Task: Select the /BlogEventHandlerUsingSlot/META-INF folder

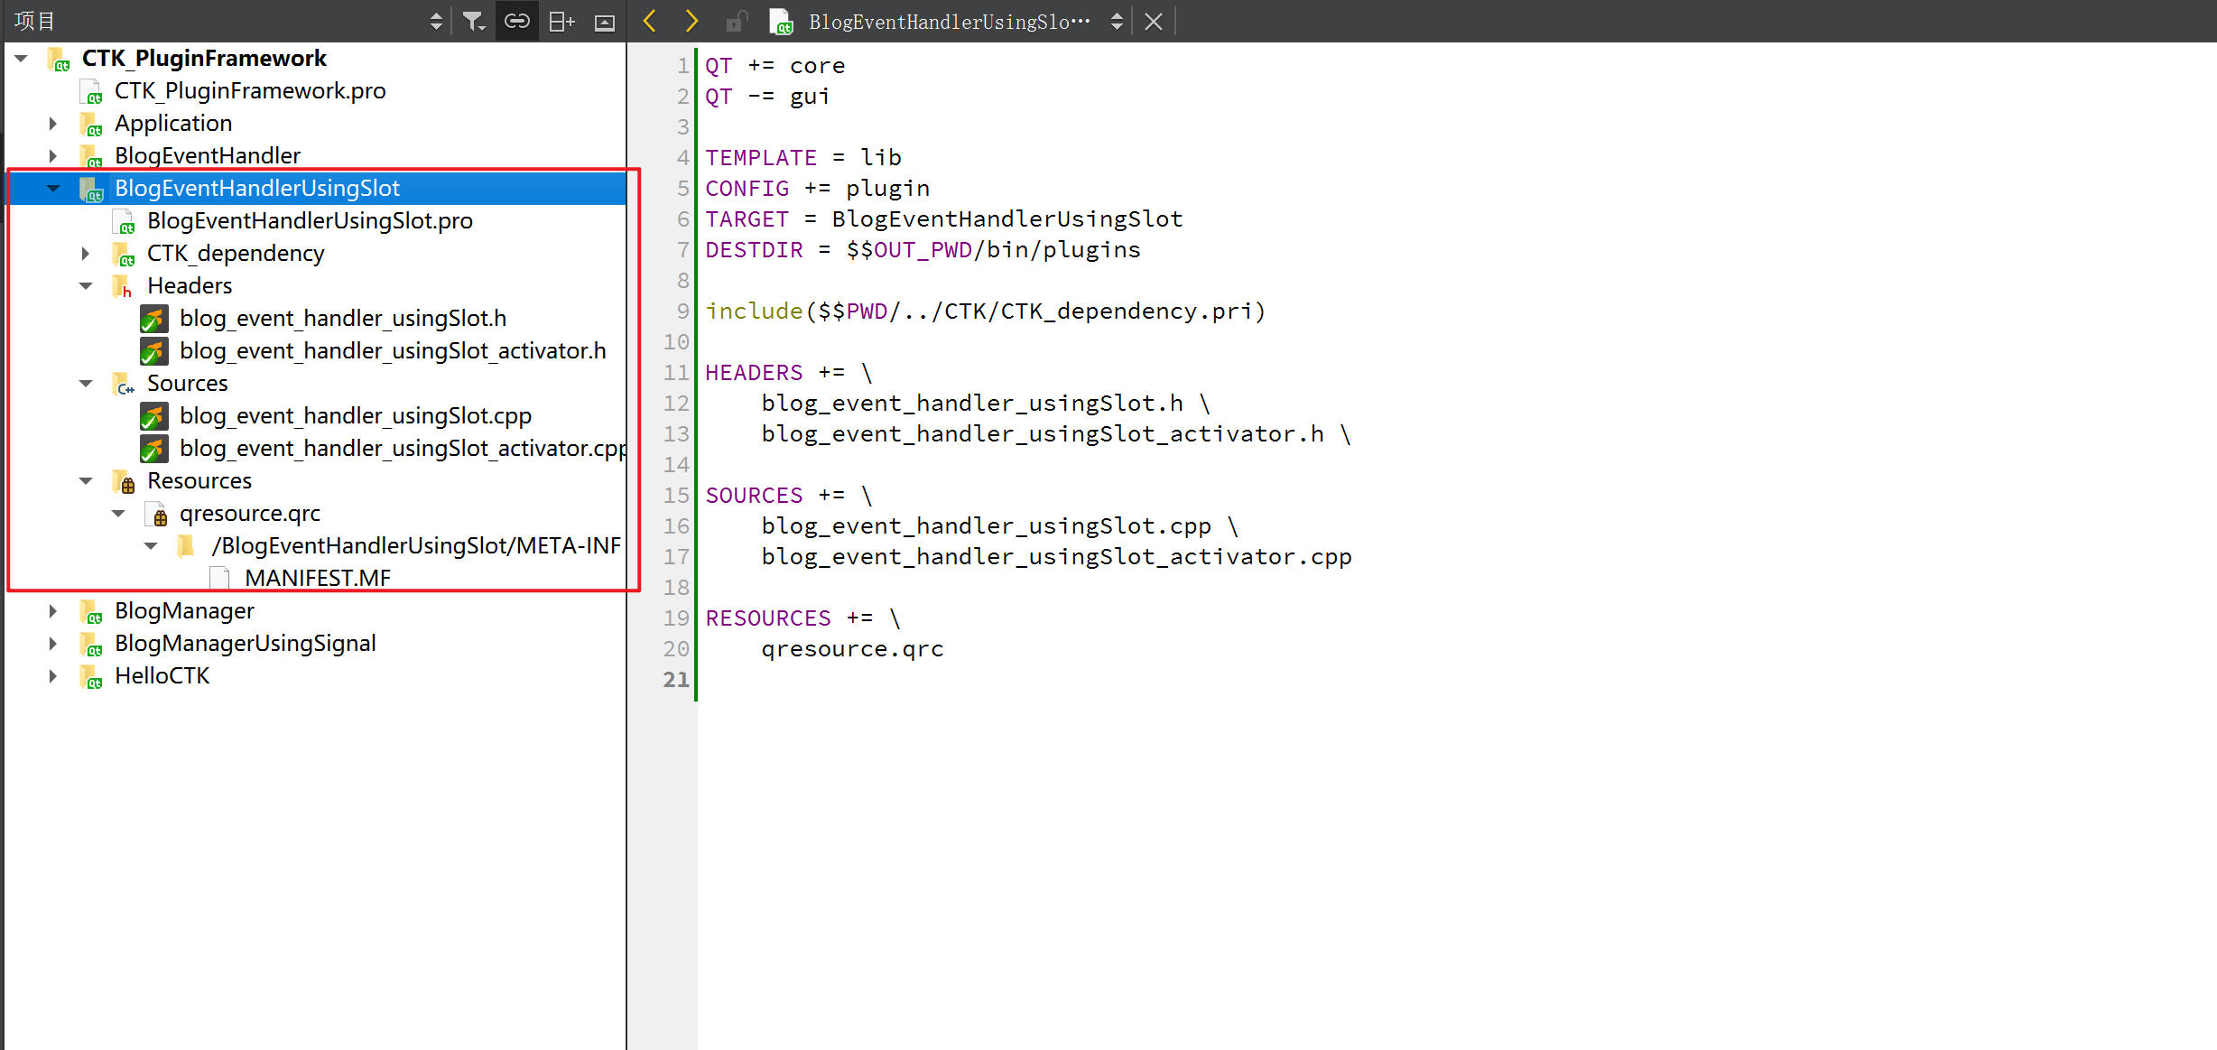Action: (416, 546)
